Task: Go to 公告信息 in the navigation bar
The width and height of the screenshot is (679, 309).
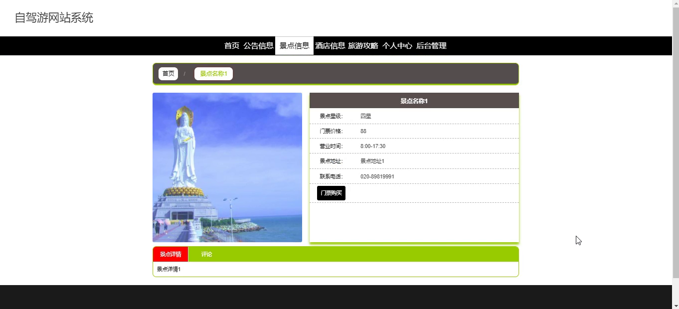Action: pos(258,46)
